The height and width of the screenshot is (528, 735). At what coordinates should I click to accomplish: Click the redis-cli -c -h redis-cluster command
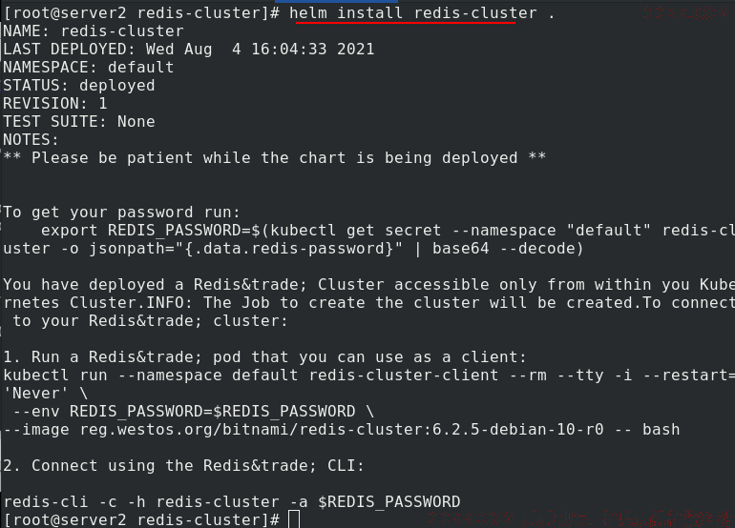[x=232, y=501]
